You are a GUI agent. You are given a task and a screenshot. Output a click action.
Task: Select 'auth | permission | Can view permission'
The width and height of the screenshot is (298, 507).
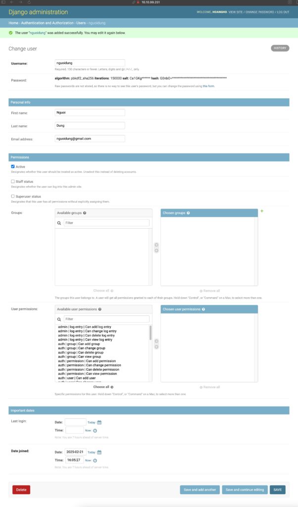[x=88, y=374]
